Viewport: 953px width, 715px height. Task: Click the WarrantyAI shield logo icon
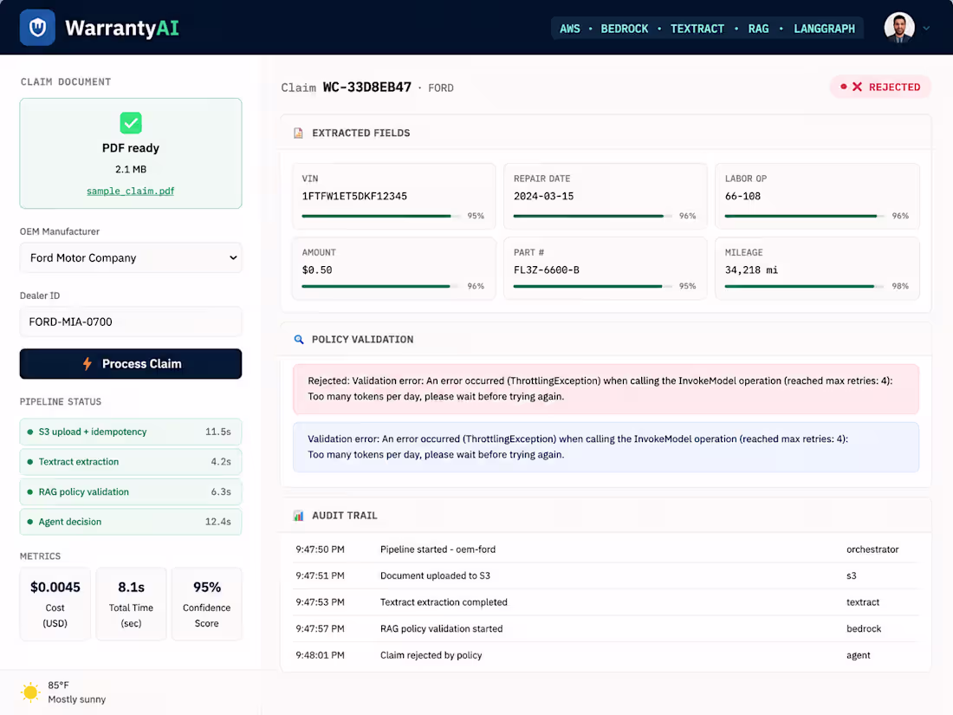[37, 28]
